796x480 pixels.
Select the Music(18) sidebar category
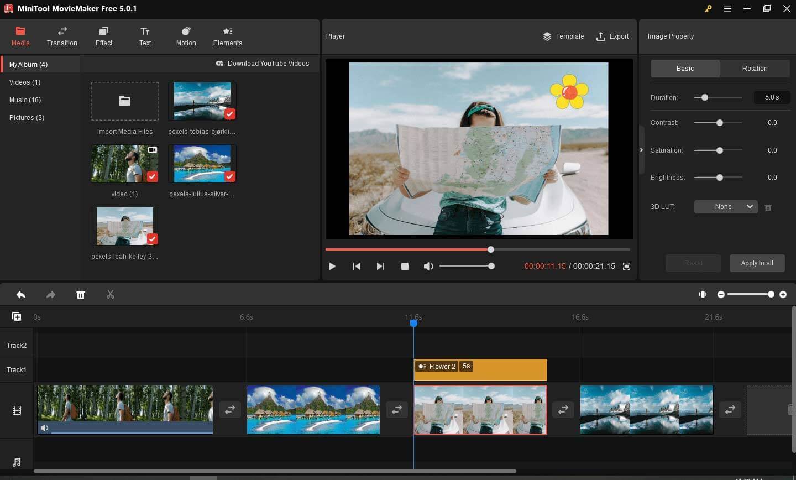pos(25,100)
